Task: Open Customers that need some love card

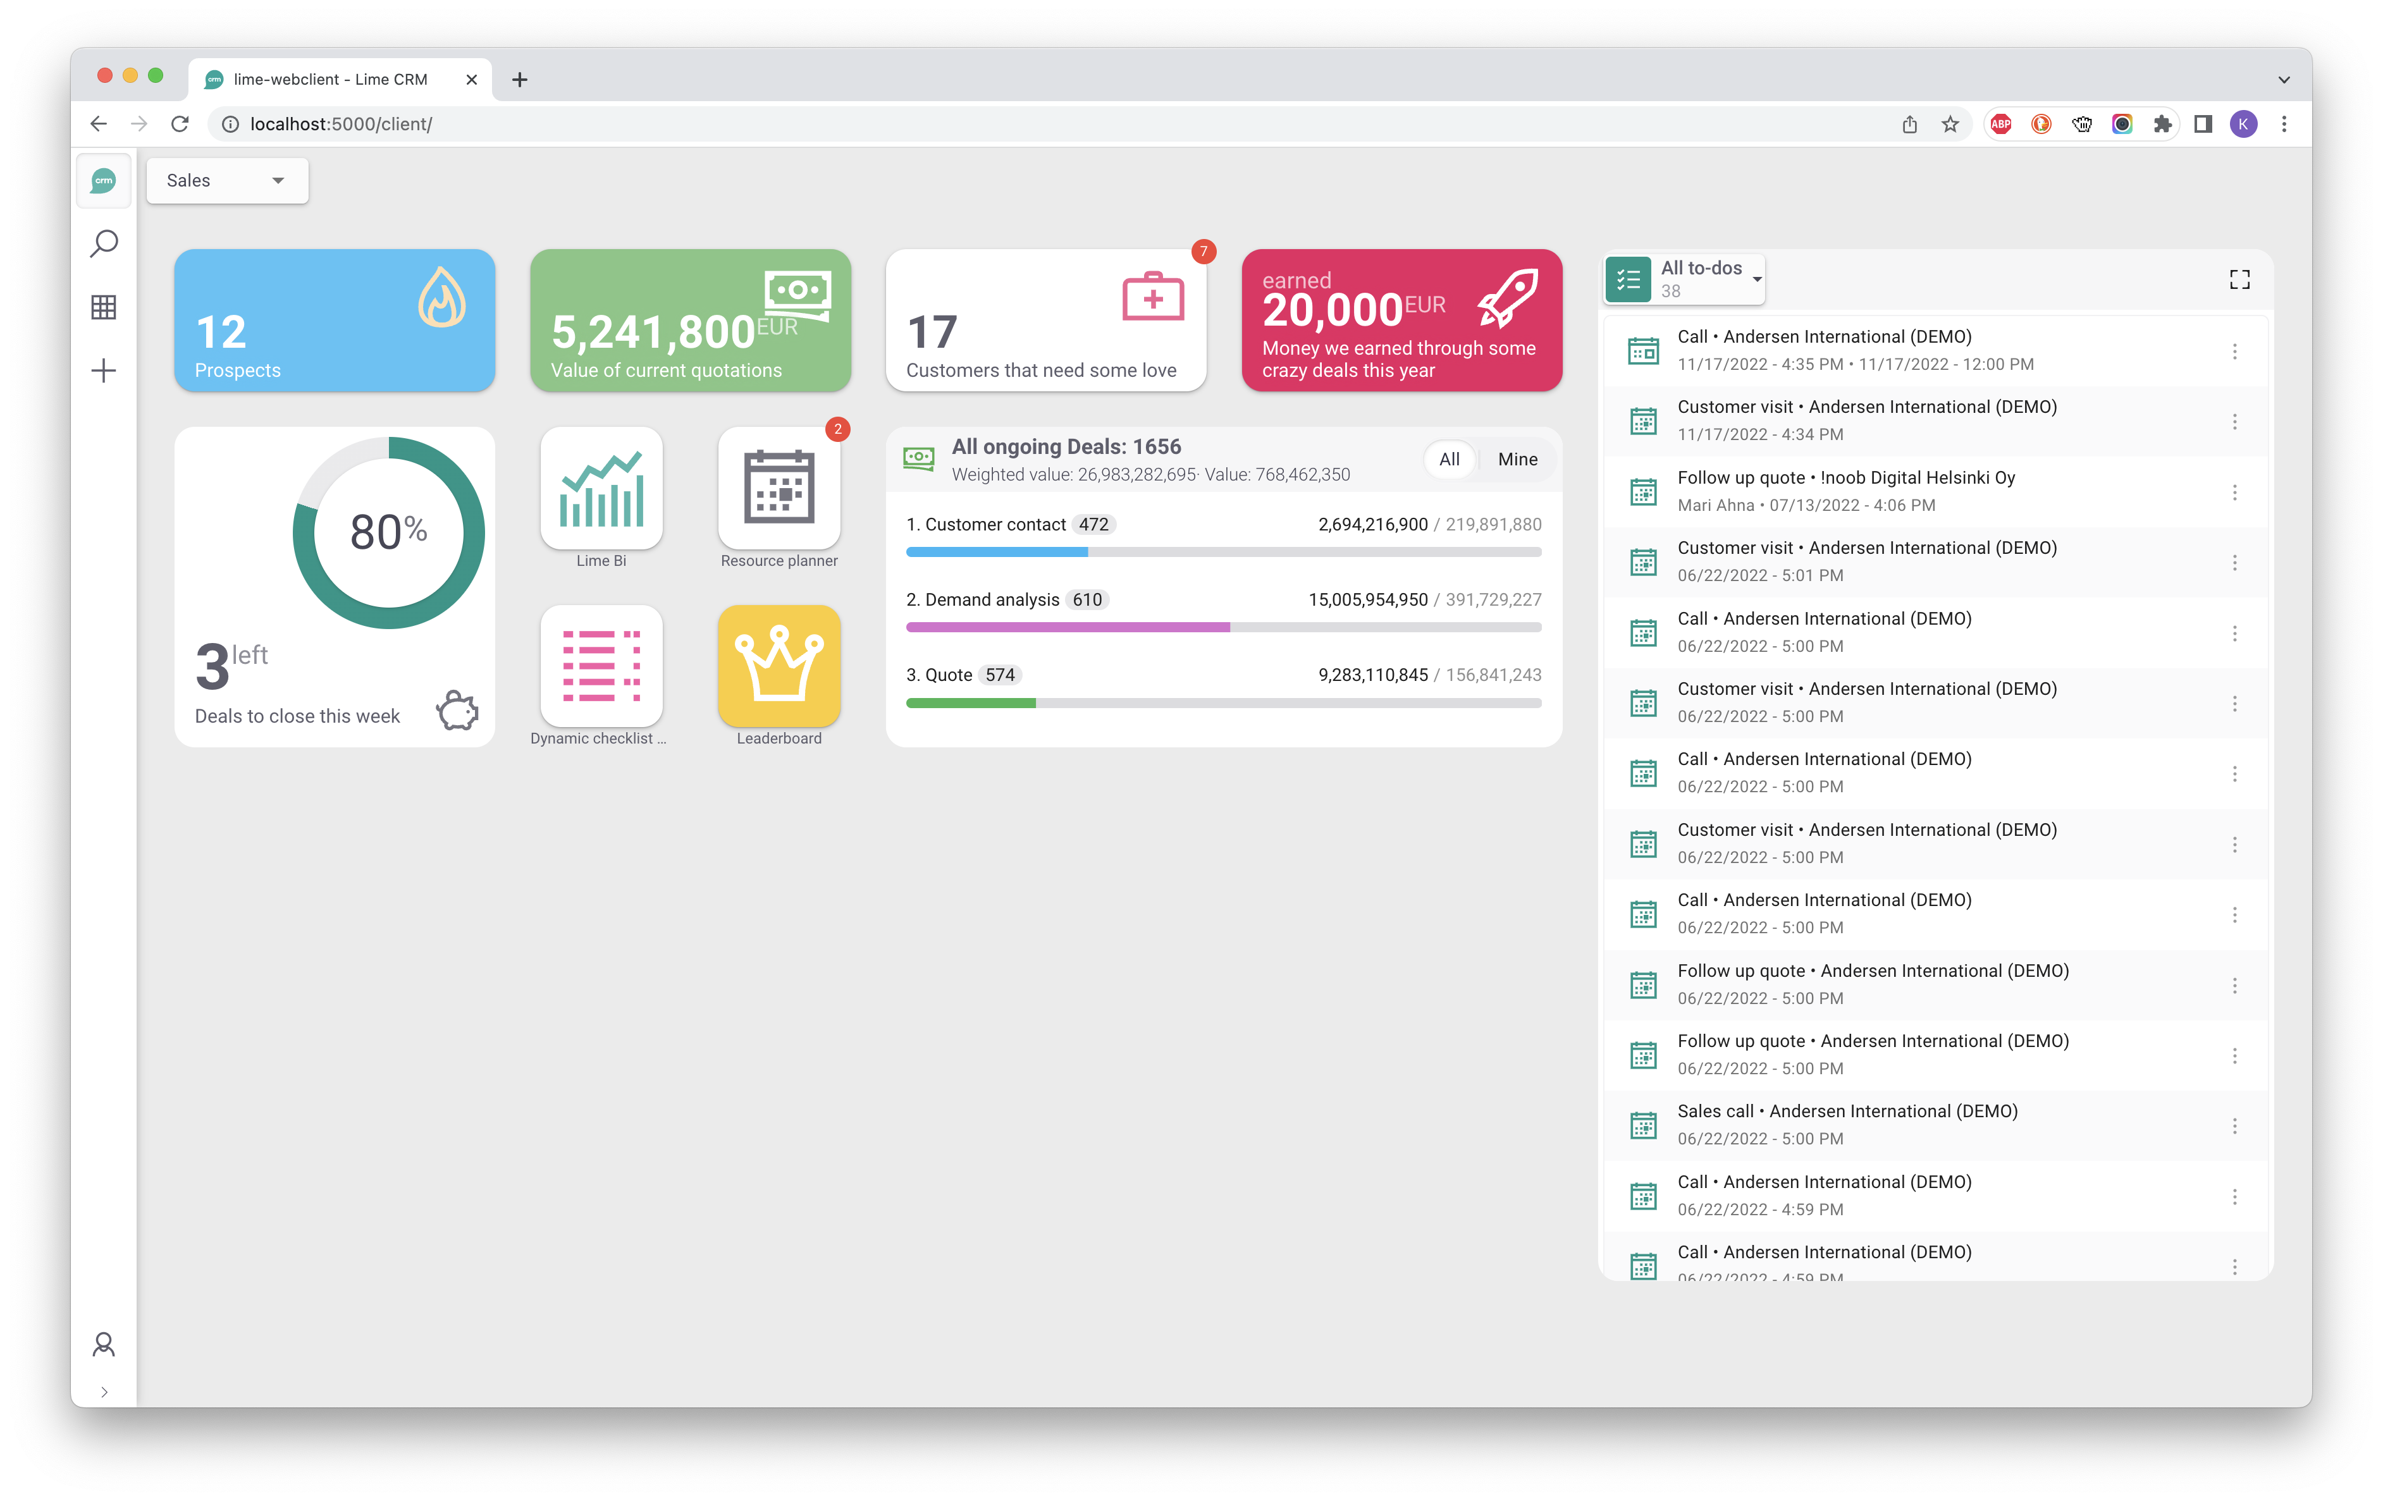Action: click(x=1045, y=321)
